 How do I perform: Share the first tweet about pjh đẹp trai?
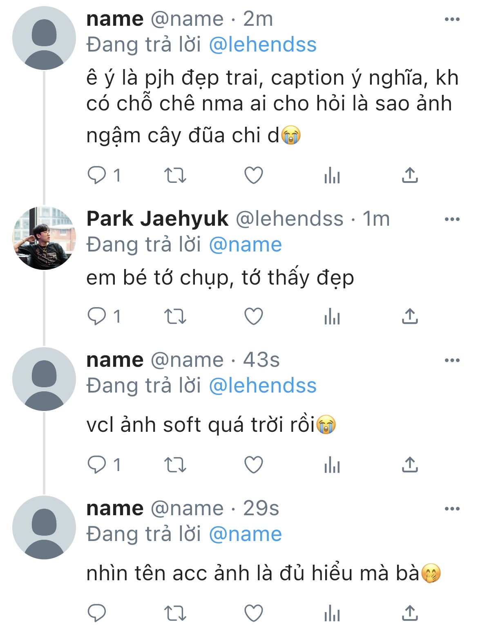(x=410, y=175)
